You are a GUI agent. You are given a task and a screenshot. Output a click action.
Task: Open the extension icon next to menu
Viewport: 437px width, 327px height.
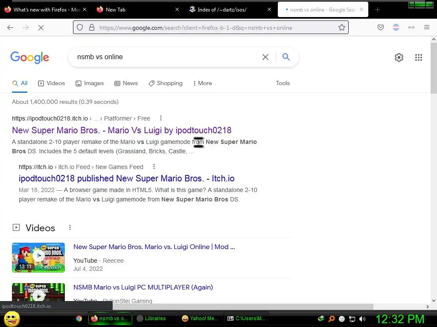click(x=411, y=27)
